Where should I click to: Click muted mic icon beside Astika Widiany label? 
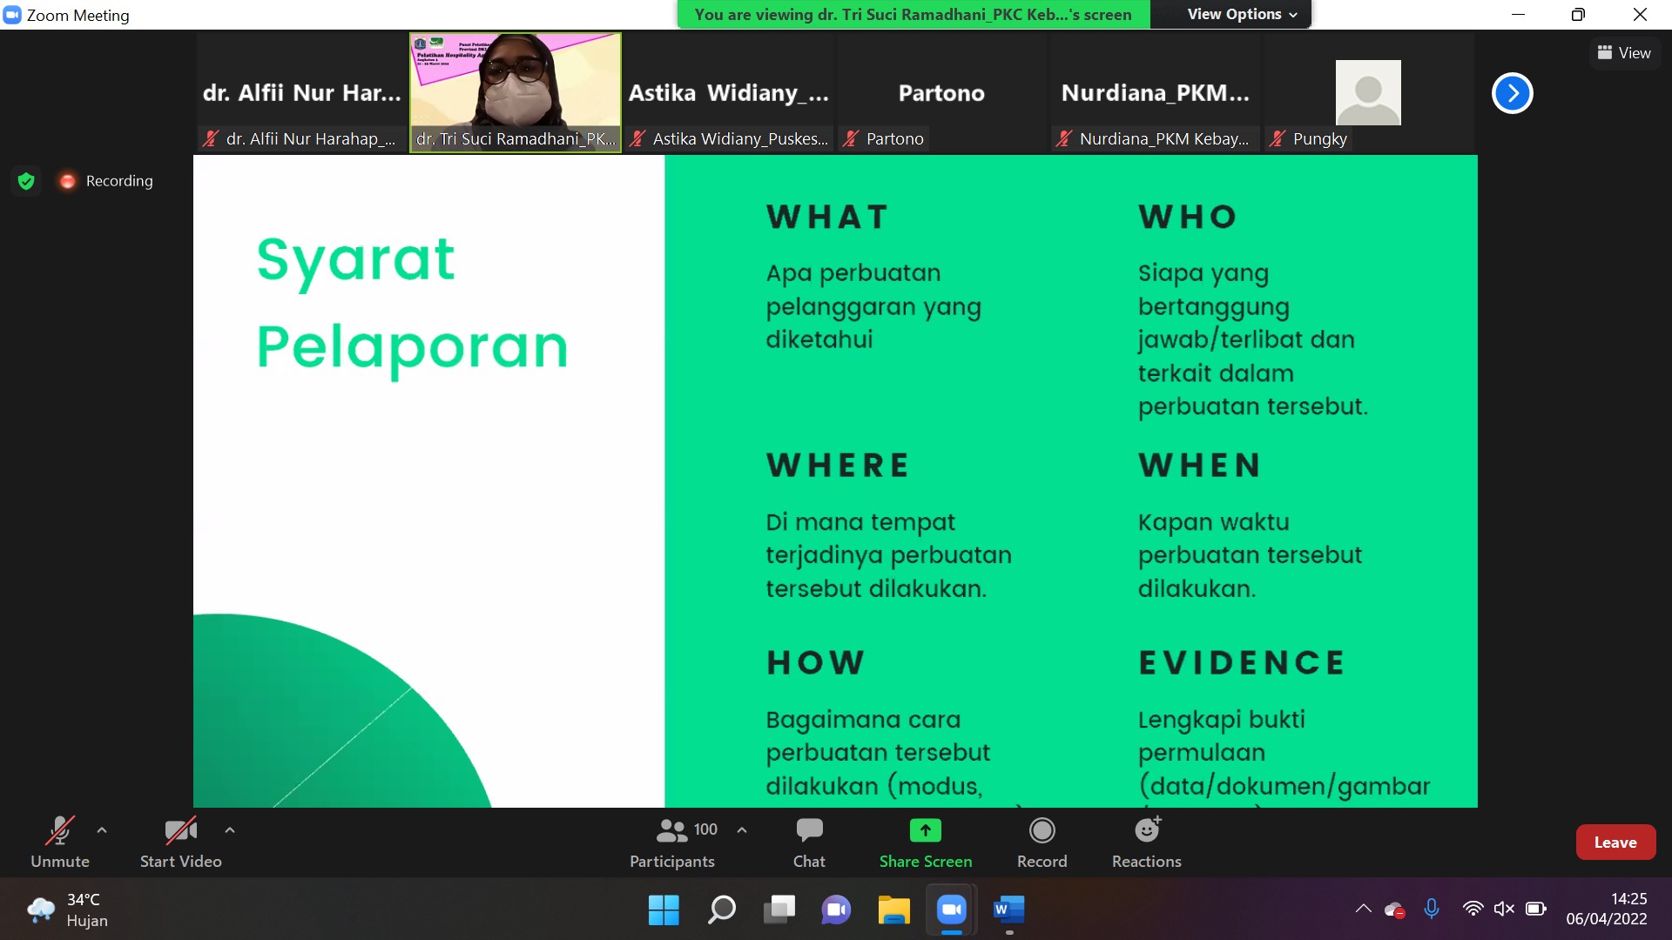[x=637, y=138]
